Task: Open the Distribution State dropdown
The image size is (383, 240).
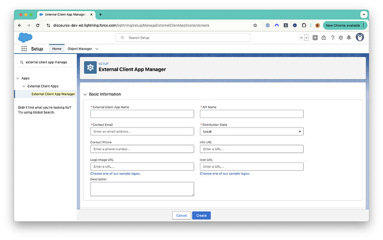Action: point(251,131)
